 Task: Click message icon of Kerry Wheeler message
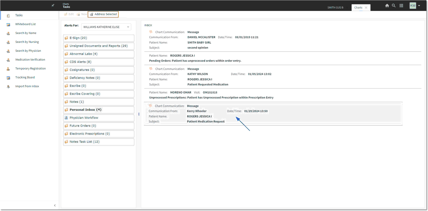click(150, 106)
